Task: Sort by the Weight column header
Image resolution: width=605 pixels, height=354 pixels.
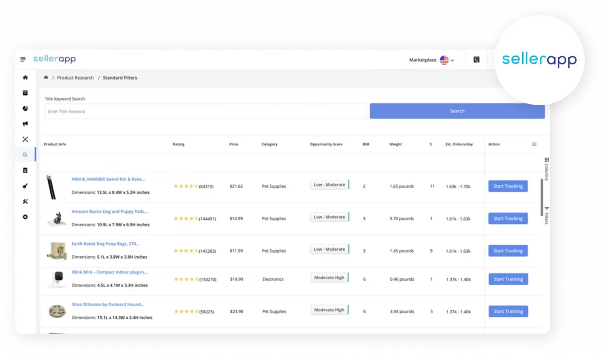Action: (395, 144)
